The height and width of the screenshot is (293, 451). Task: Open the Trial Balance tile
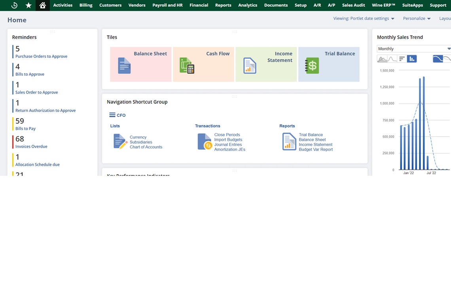(328, 64)
